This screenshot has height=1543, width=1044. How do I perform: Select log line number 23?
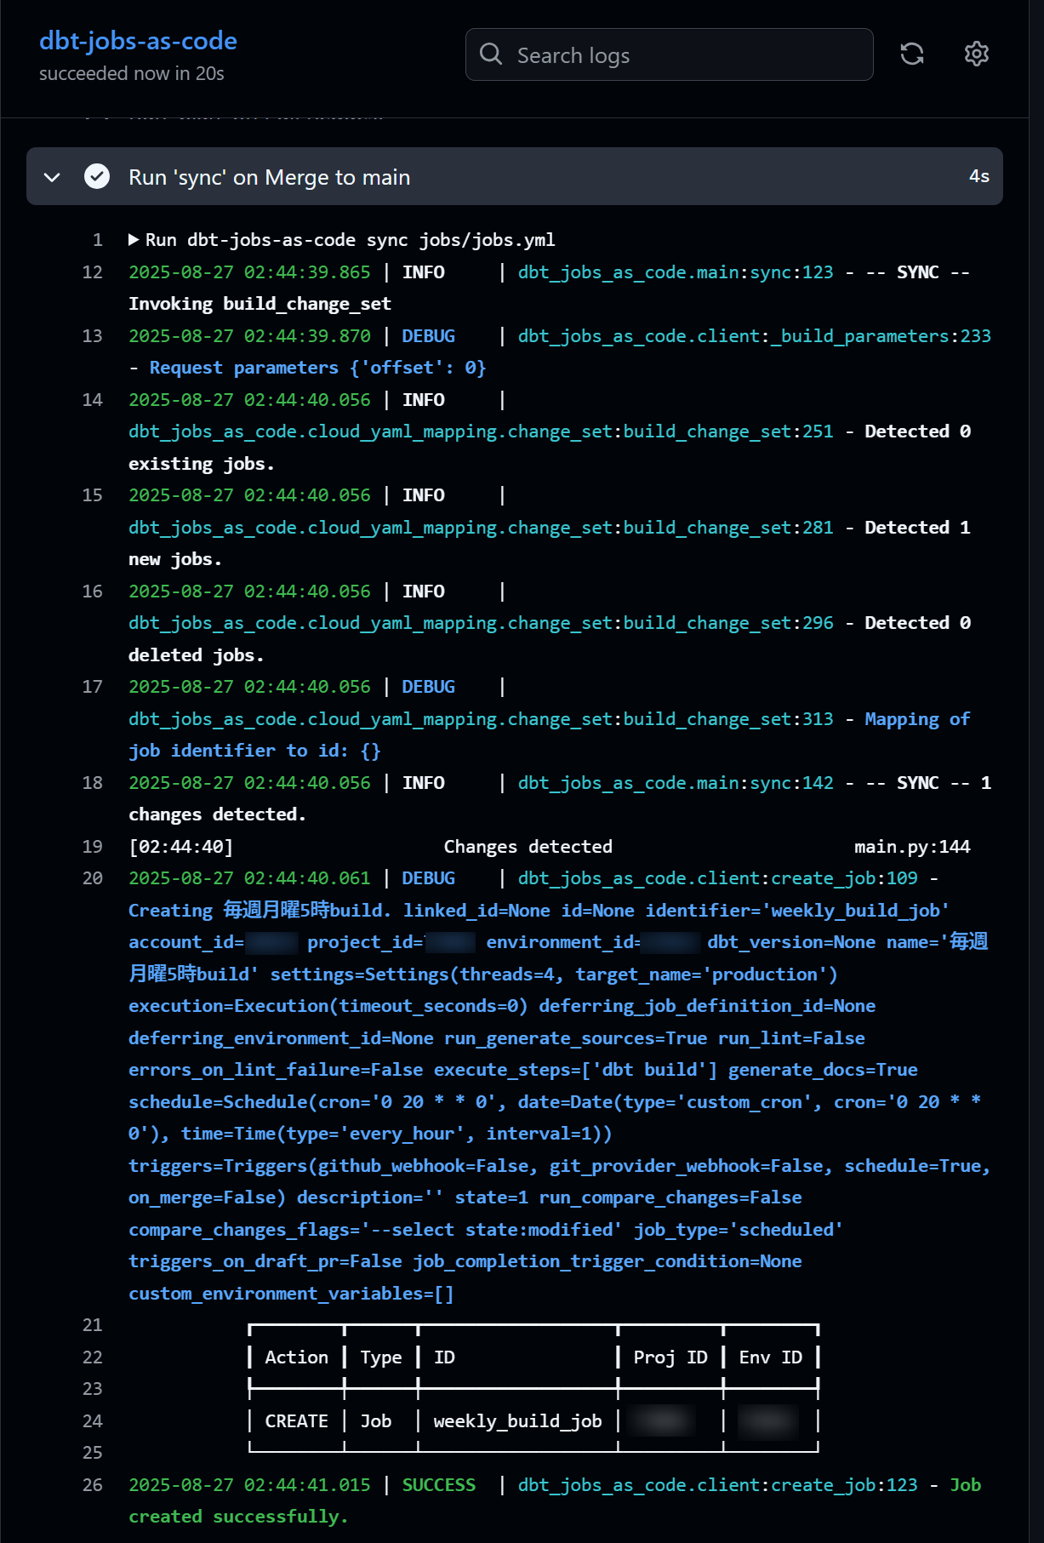pyautogui.click(x=93, y=1389)
